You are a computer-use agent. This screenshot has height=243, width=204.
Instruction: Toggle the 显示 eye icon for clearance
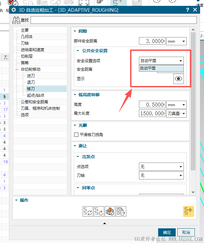(x=179, y=79)
